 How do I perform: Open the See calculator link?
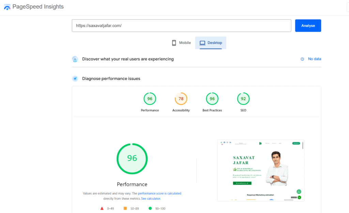pos(151,198)
